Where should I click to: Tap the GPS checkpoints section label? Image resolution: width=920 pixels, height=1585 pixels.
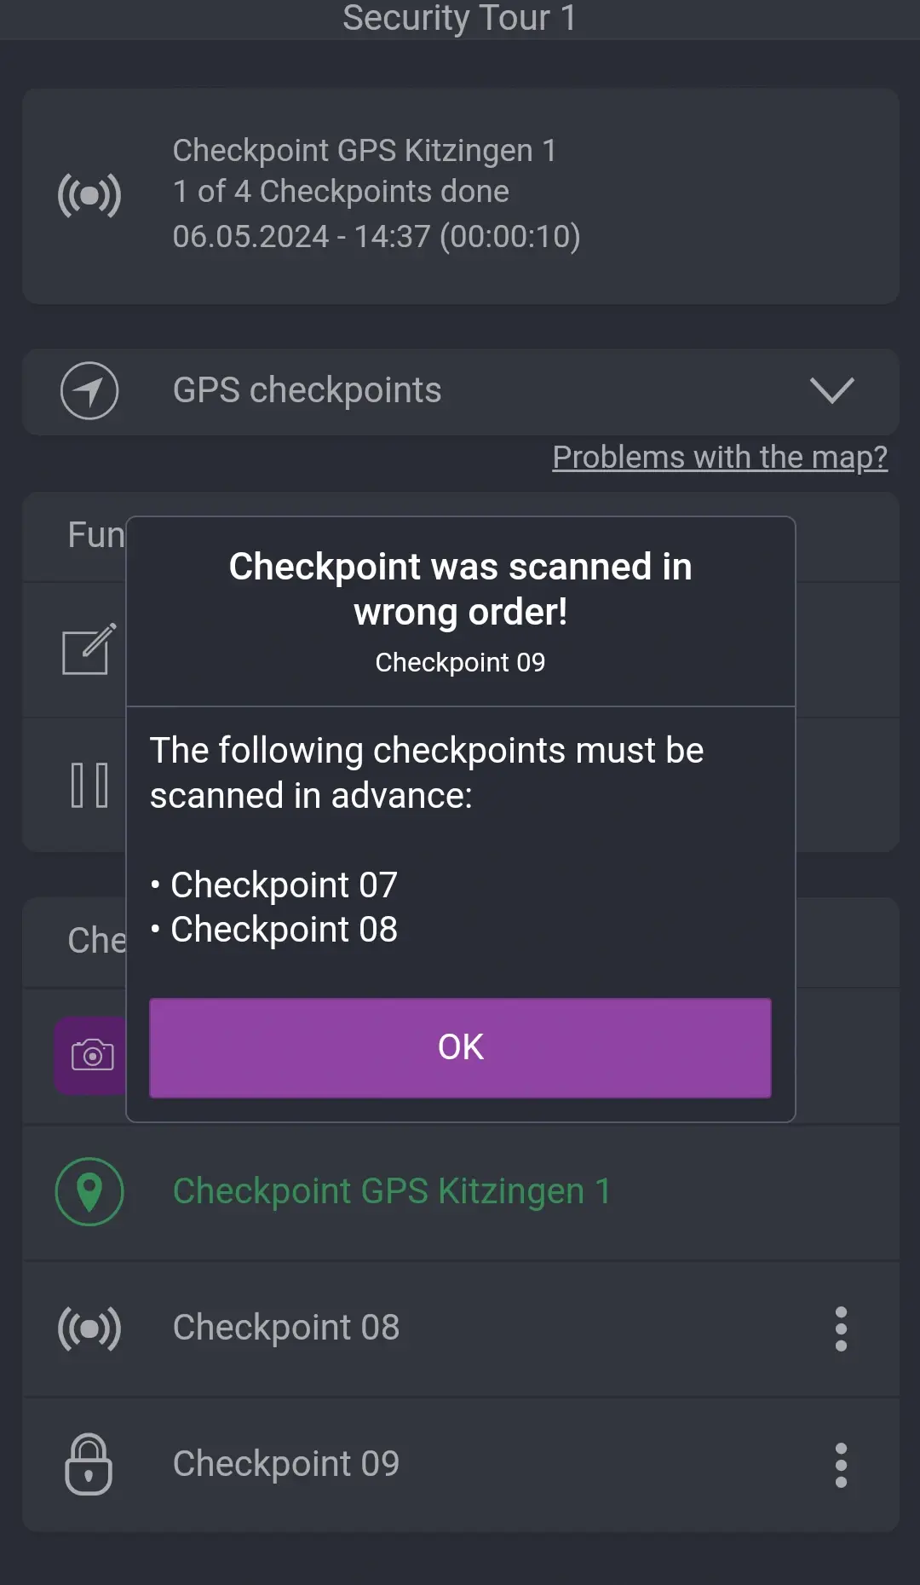(x=307, y=390)
